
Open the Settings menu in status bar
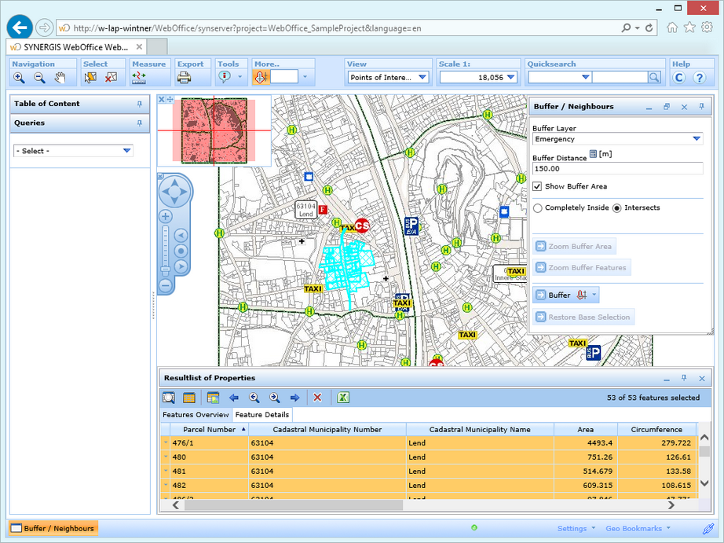pyautogui.click(x=576, y=529)
